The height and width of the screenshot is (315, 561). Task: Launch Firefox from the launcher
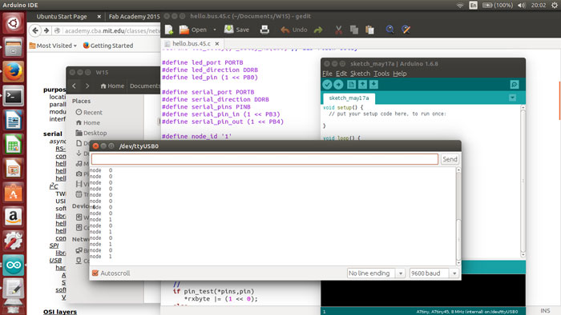point(14,71)
